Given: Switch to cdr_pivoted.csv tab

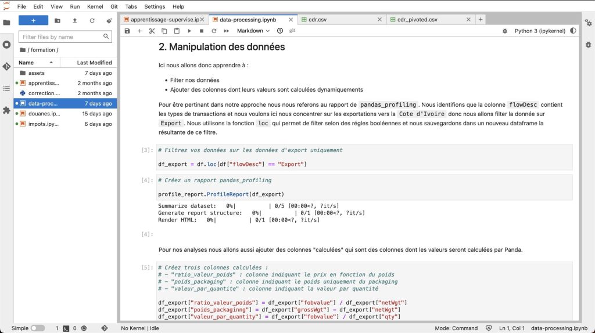Looking at the screenshot, I should tap(430, 19).
